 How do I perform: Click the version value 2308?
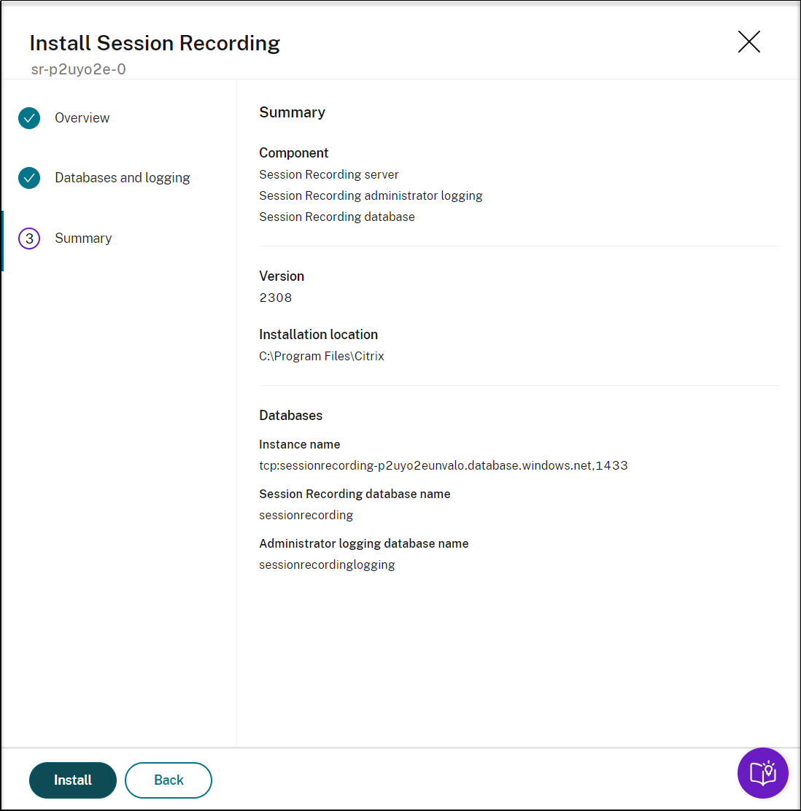pyautogui.click(x=276, y=298)
